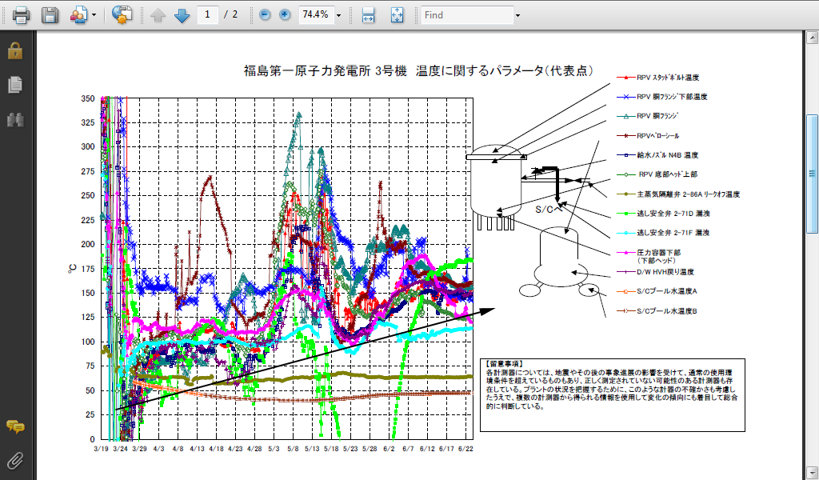The width and height of the screenshot is (819, 480).
Task: Open the Attachments paperclip panel
Action: 15,461
